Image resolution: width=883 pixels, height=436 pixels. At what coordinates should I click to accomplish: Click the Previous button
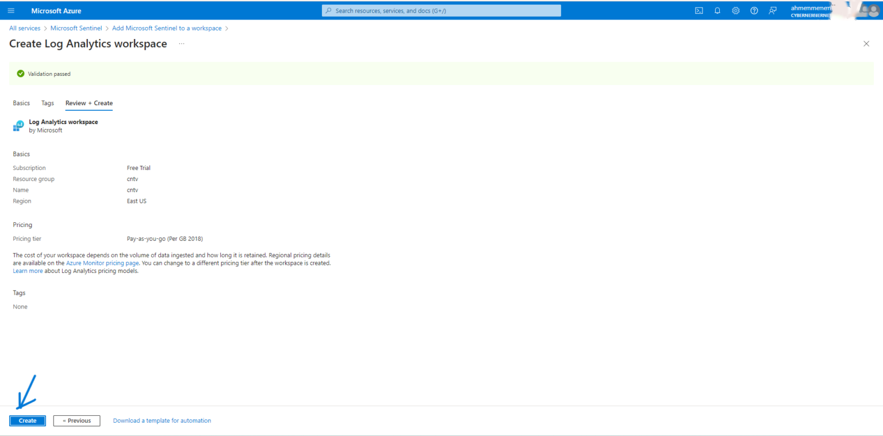(x=76, y=420)
